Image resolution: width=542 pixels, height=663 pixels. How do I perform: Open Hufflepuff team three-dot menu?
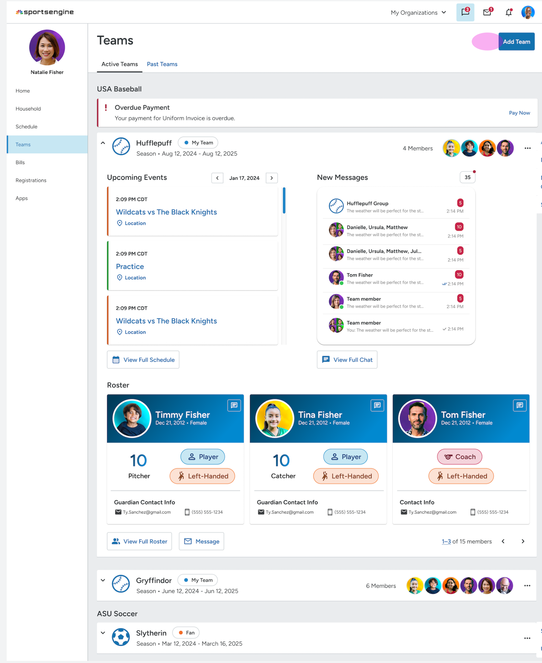pos(527,148)
